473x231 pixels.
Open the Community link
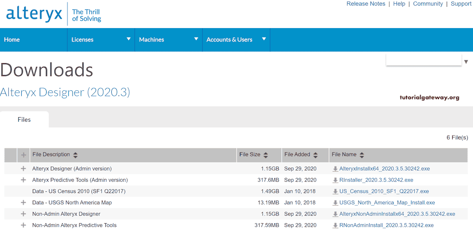428,4
